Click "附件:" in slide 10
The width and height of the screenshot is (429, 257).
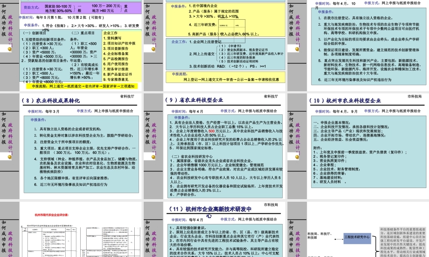click(x=317, y=148)
